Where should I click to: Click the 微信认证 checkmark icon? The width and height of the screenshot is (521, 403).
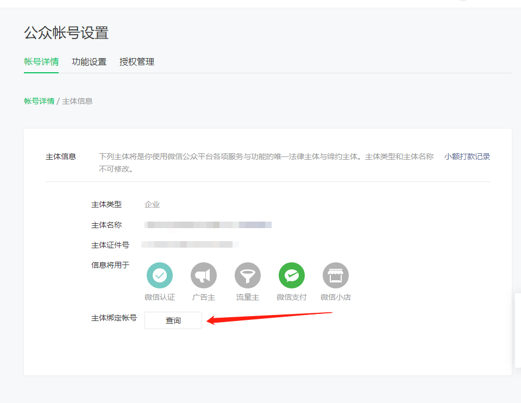160,275
